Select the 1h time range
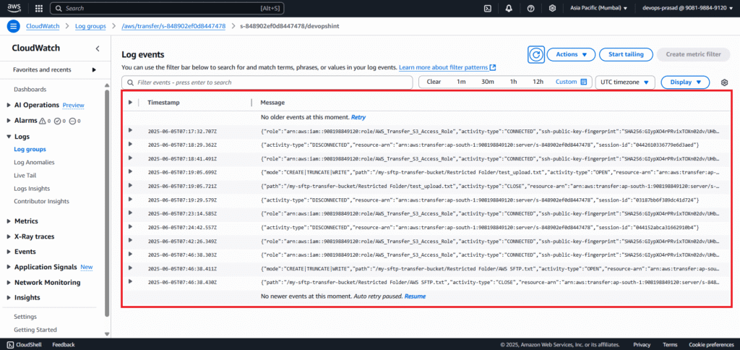740x350 pixels. coord(514,82)
